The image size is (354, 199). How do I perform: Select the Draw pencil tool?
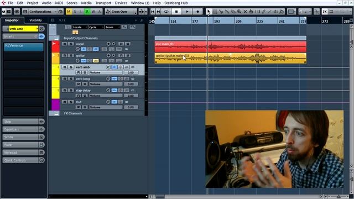[x=263, y=12]
